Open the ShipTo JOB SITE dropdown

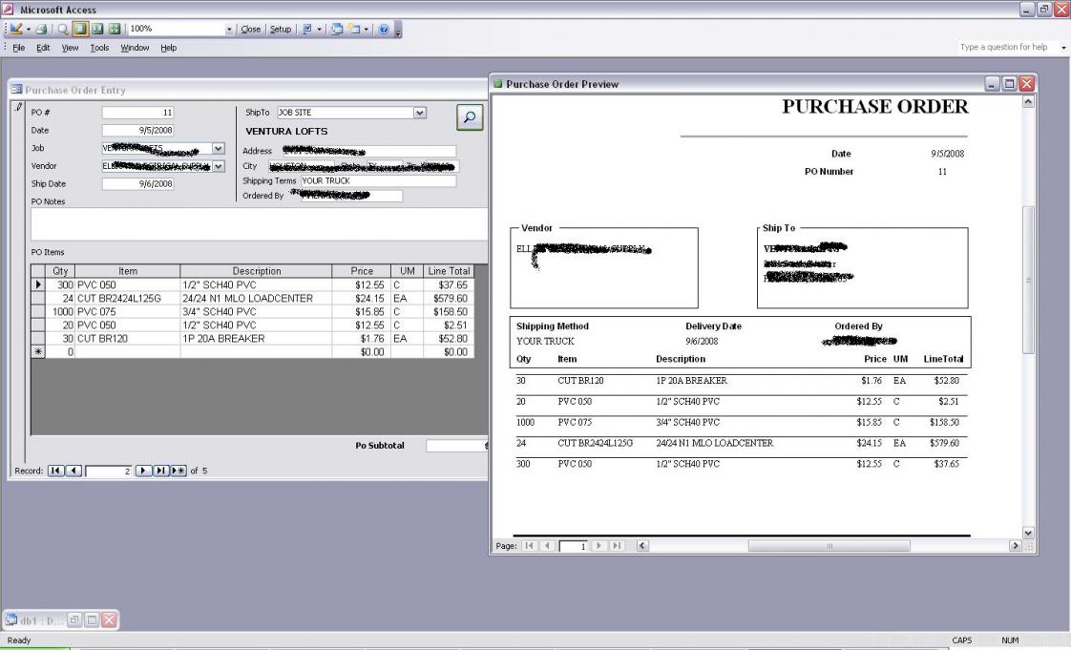420,113
